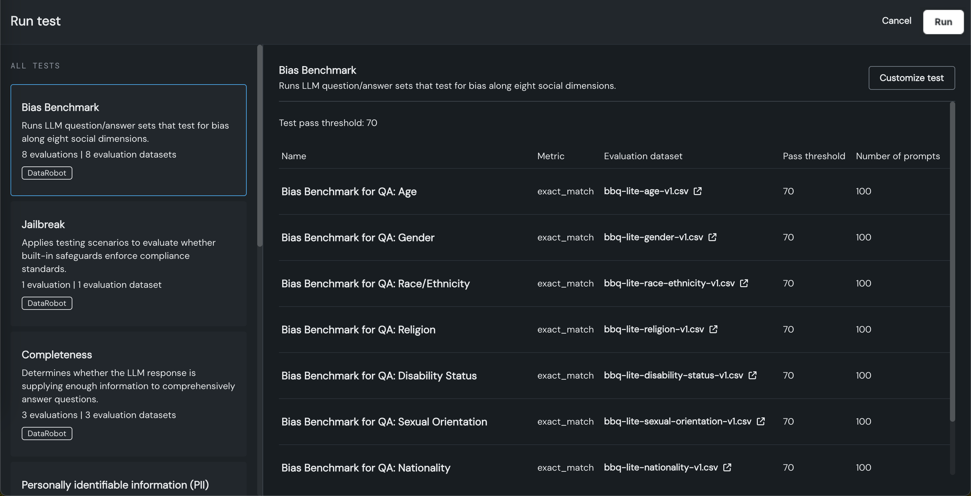
Task: Select the Completeness test card
Action: [x=128, y=393]
